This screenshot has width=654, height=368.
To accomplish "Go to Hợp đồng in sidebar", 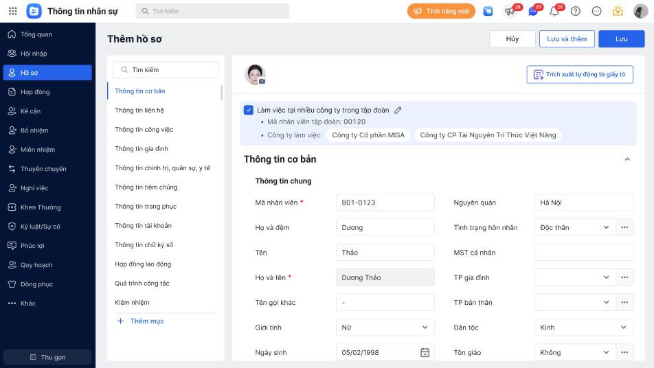I will coord(35,92).
